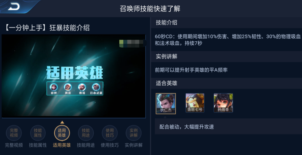
Task: Select the 孙尚香 hero portrait
Action: click(x=223, y=103)
